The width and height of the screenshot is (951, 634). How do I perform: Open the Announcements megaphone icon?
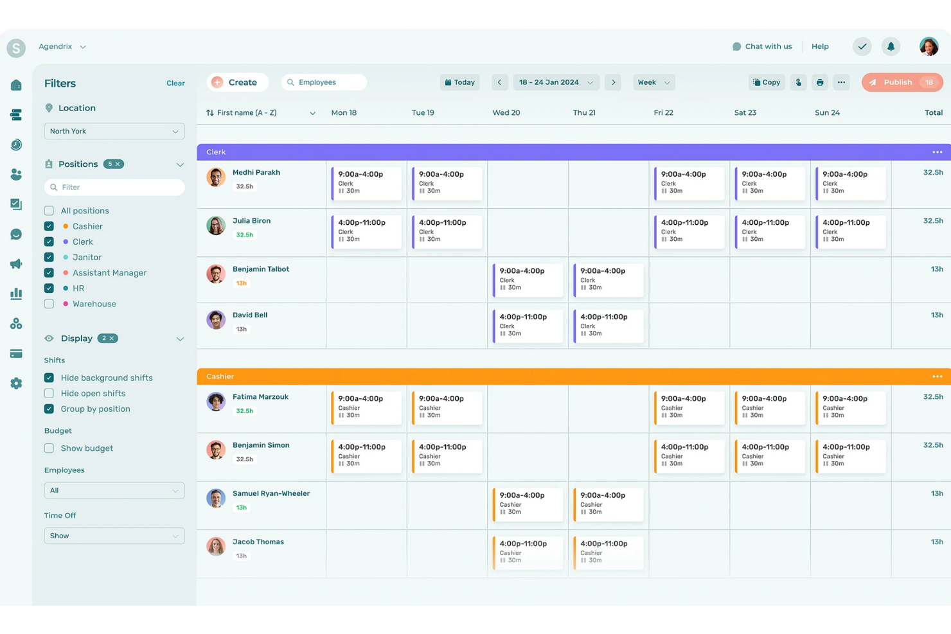tap(16, 264)
